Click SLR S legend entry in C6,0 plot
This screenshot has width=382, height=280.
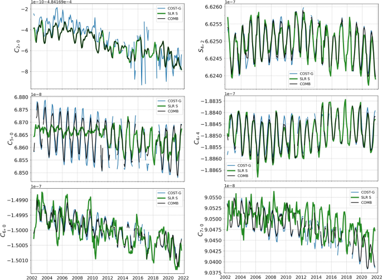(168, 198)
